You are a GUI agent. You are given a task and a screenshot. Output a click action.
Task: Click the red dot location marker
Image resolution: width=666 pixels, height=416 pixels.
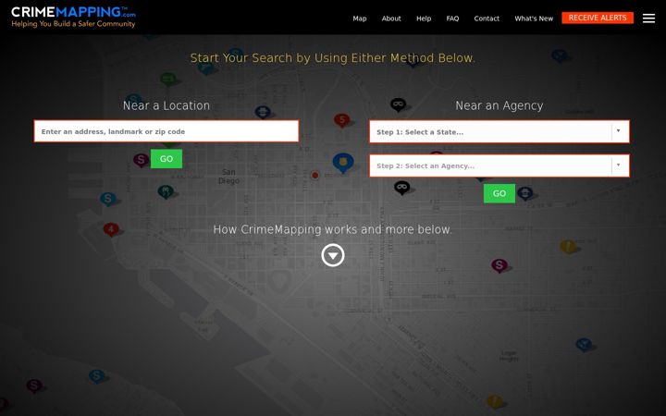[314, 175]
